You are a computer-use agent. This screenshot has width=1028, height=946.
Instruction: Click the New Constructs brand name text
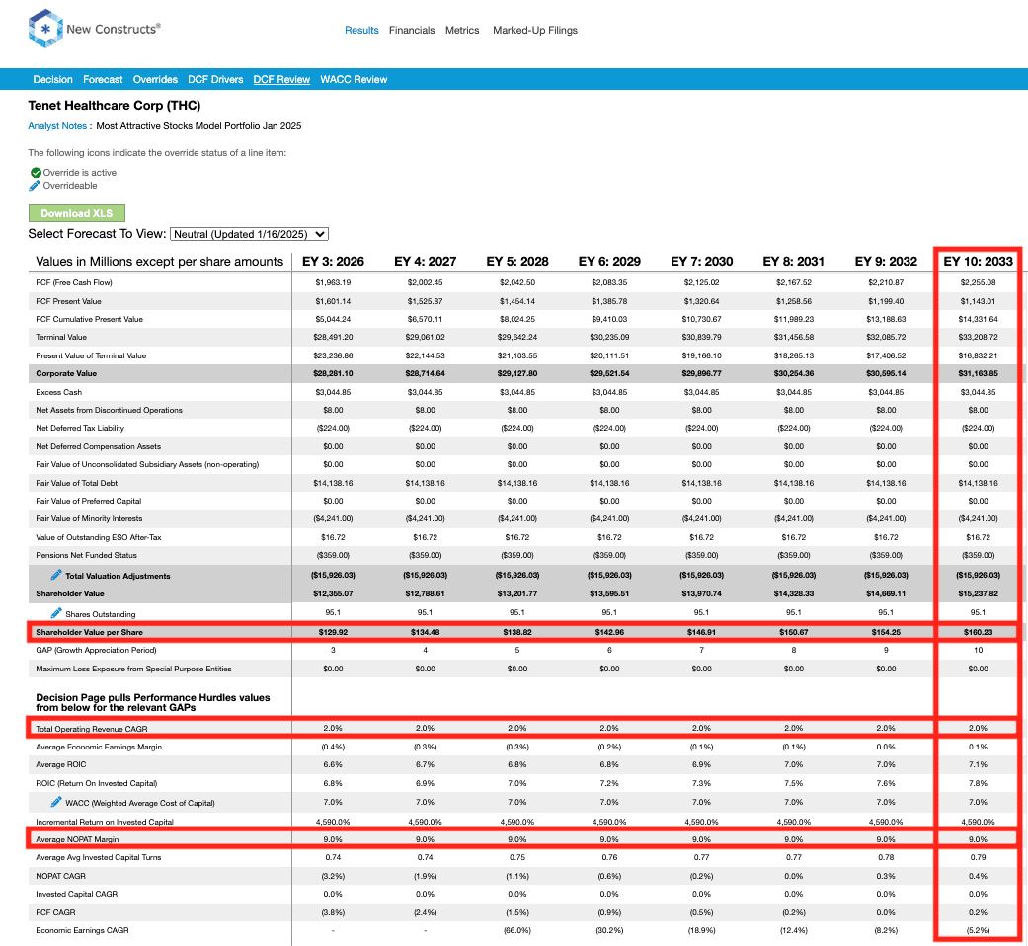point(114,29)
